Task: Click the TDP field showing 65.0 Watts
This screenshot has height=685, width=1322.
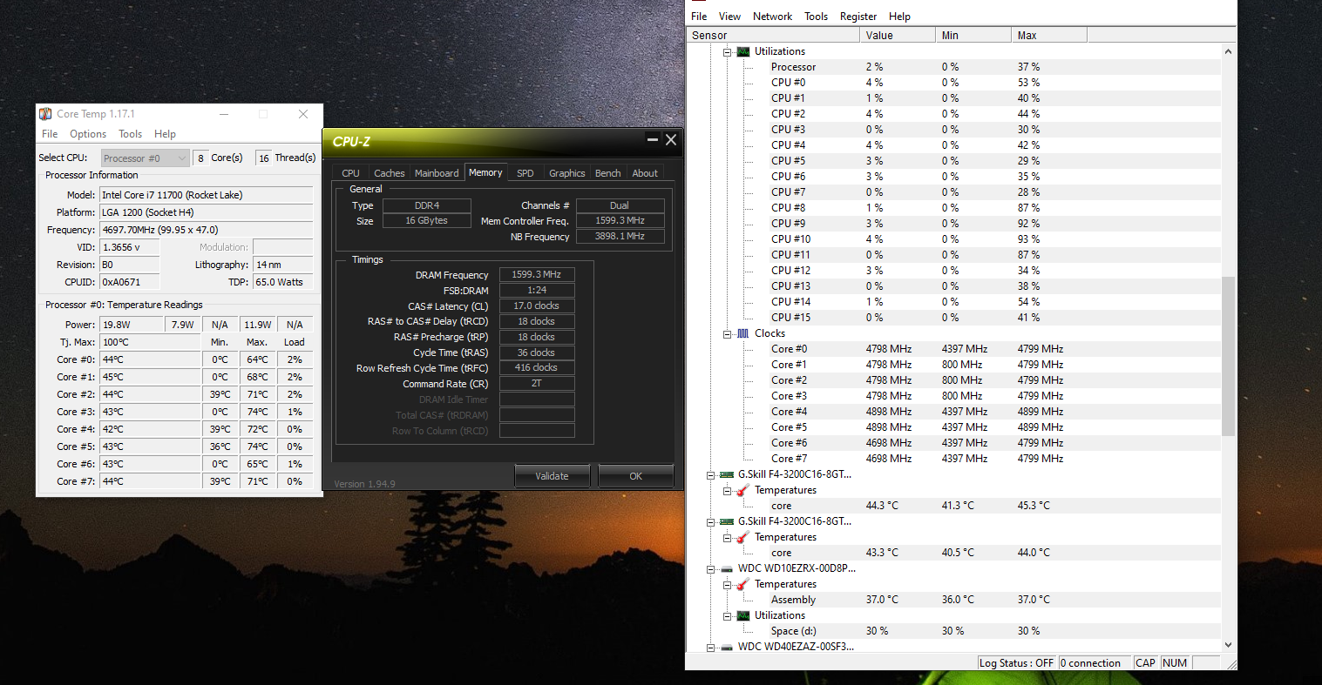Action: [282, 282]
